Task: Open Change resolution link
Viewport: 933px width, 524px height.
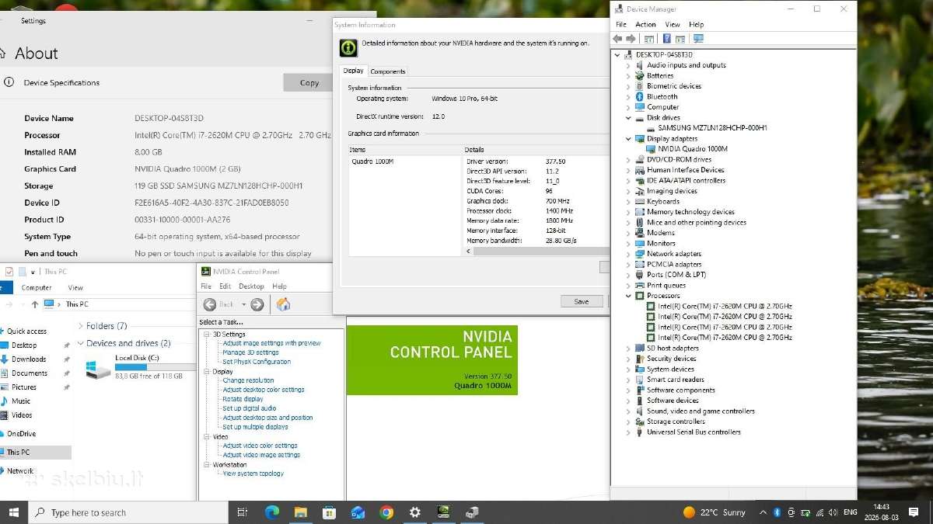Action: (248, 380)
